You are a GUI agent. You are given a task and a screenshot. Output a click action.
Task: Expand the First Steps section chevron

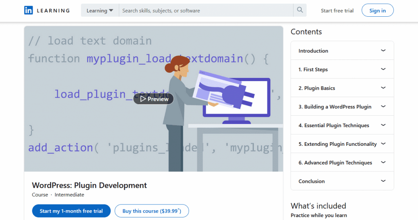coord(383,69)
